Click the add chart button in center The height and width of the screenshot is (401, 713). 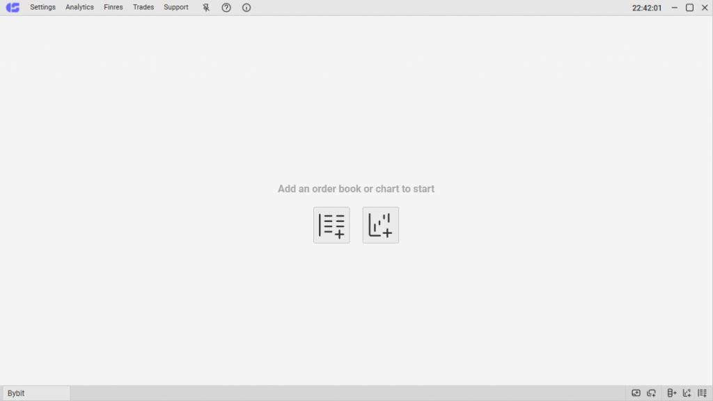[380, 225]
